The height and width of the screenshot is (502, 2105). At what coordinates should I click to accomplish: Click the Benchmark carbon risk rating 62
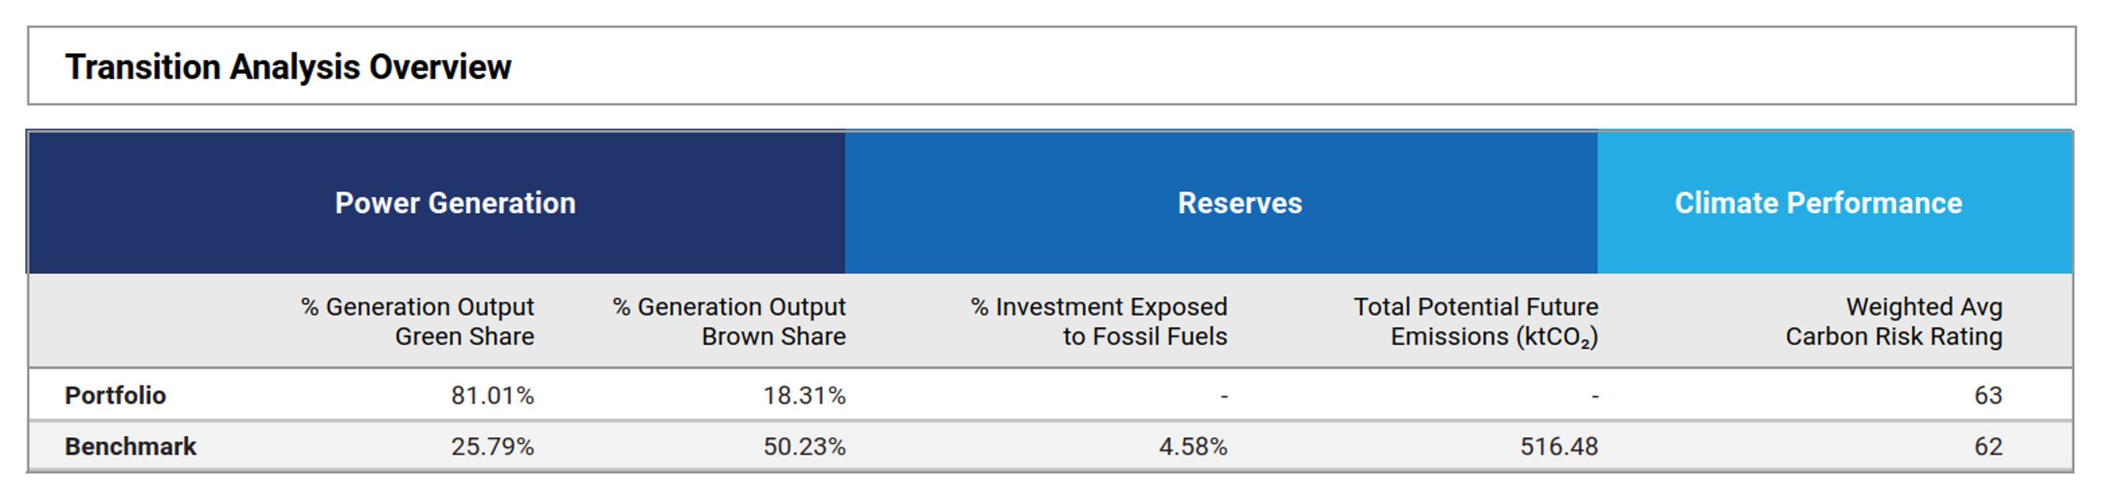click(1987, 447)
